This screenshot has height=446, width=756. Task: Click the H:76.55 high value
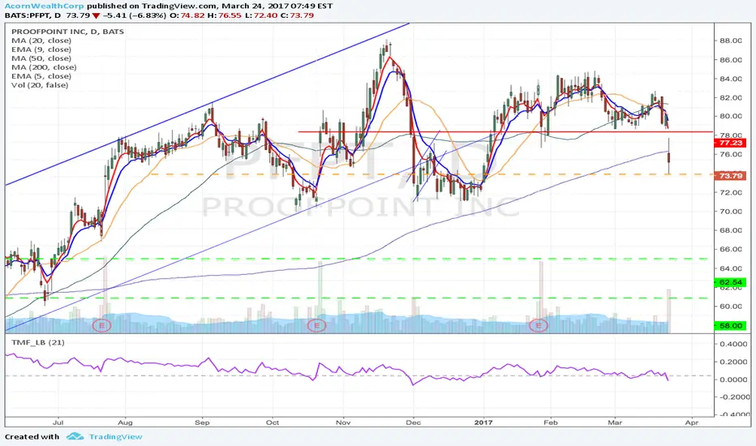tap(224, 15)
